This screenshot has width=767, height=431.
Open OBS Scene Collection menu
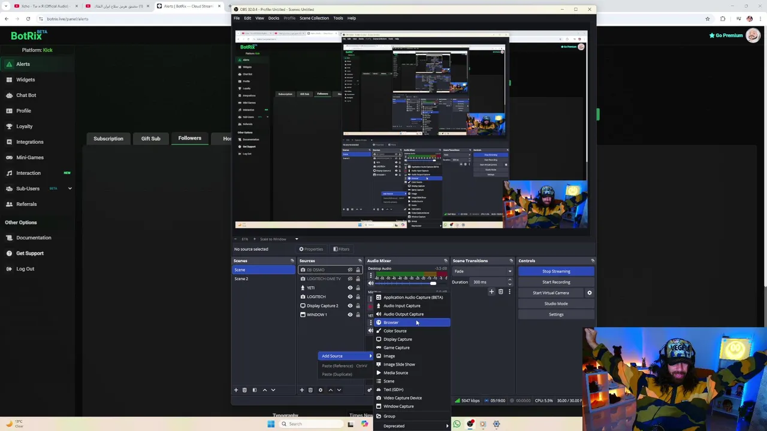point(314,18)
